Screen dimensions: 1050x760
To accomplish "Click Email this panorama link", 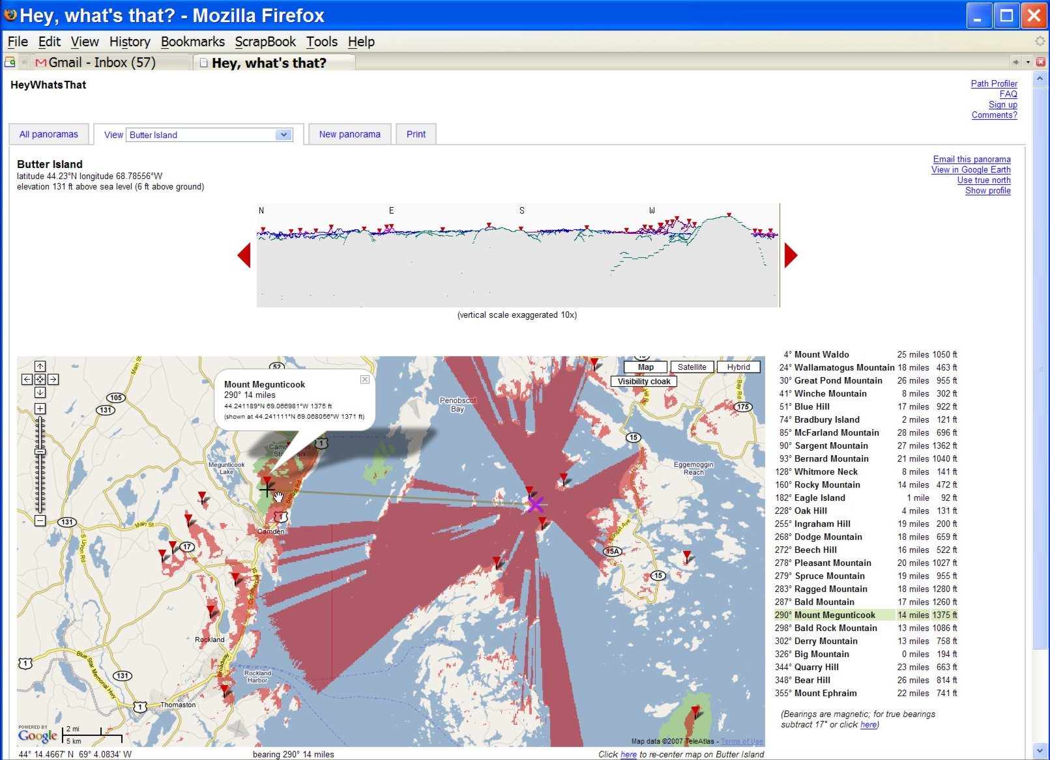I will [972, 159].
